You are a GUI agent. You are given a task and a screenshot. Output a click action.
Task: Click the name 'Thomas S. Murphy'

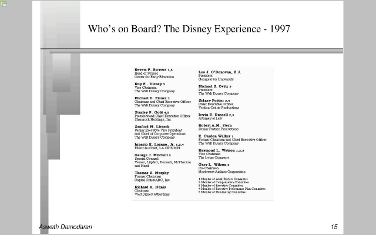pos(152,173)
